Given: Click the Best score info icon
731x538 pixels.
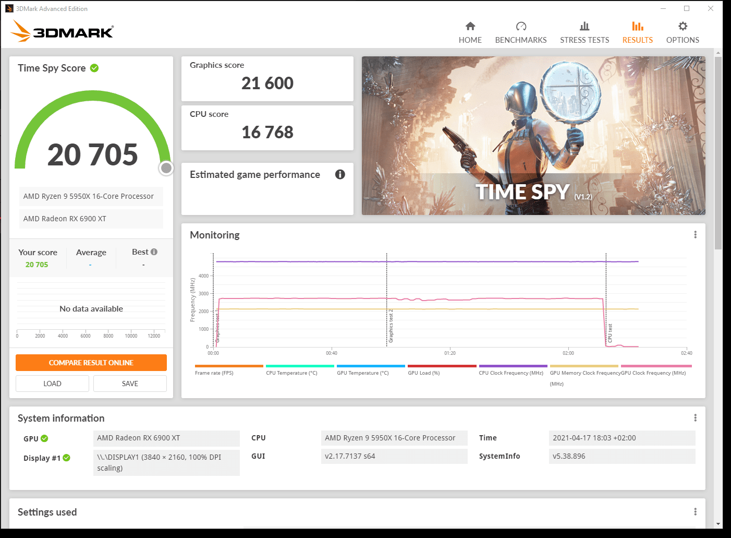Looking at the screenshot, I should (154, 252).
